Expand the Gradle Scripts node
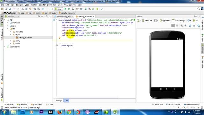 [x=5, y=47]
